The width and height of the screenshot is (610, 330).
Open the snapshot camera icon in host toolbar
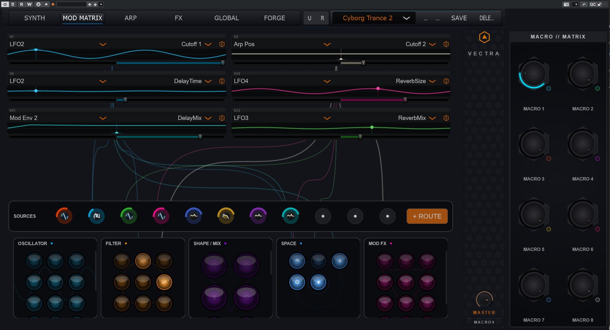566,4
